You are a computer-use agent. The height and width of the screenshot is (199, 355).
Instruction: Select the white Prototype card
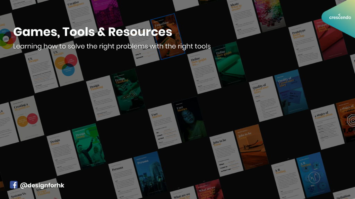(305, 44)
